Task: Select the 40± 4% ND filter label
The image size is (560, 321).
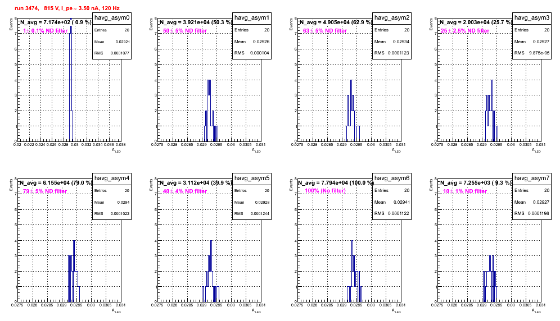Action: click(x=185, y=191)
